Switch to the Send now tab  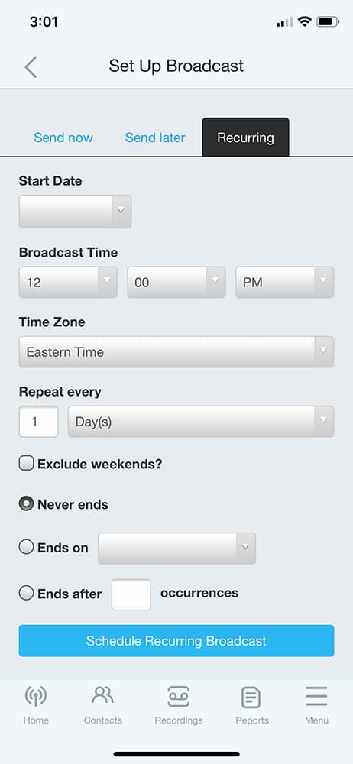(63, 138)
